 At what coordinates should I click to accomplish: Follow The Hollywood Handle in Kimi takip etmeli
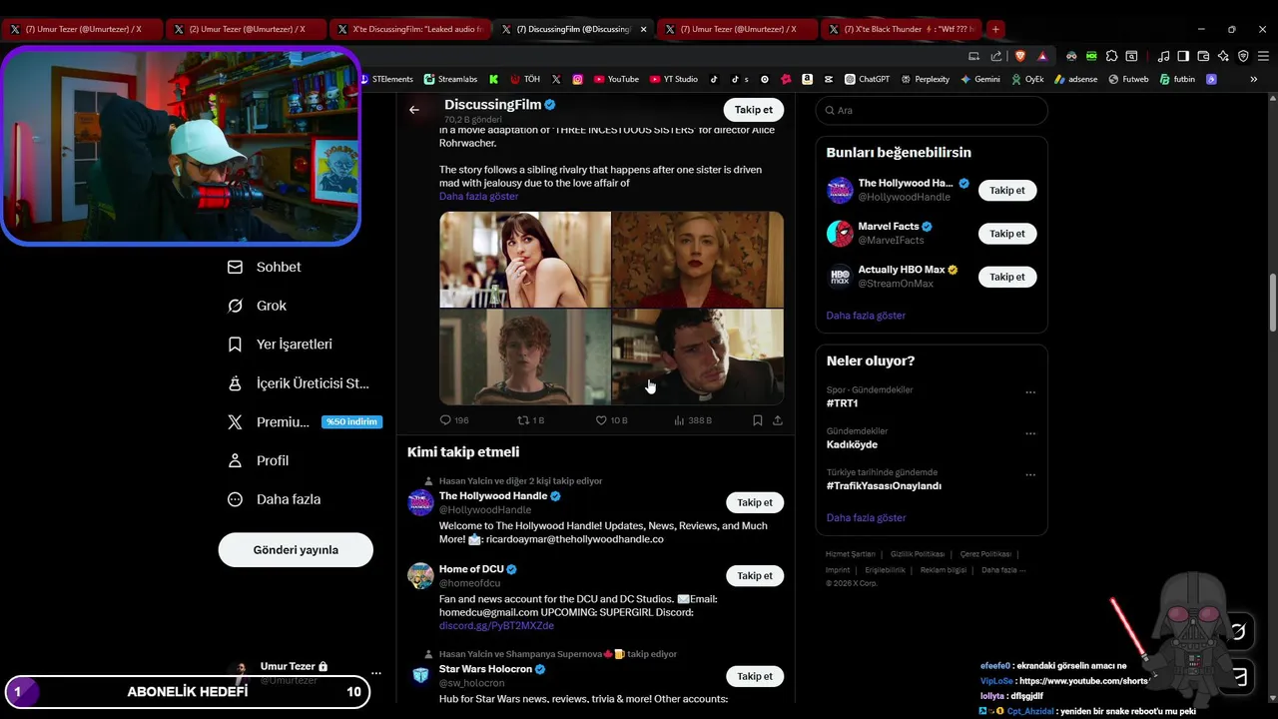click(x=755, y=502)
